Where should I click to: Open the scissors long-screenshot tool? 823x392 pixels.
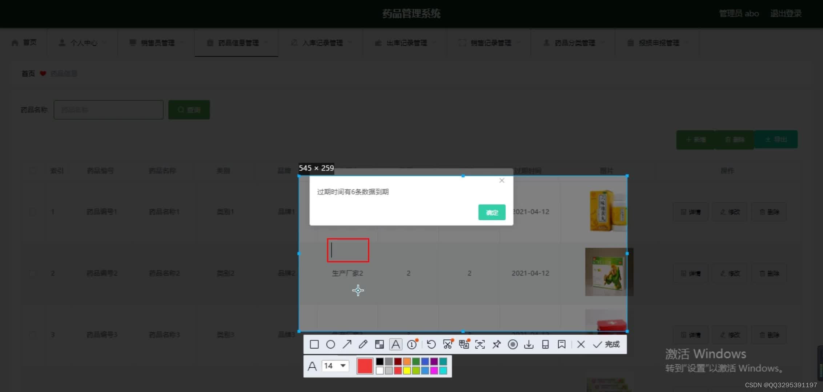pyautogui.click(x=448, y=344)
